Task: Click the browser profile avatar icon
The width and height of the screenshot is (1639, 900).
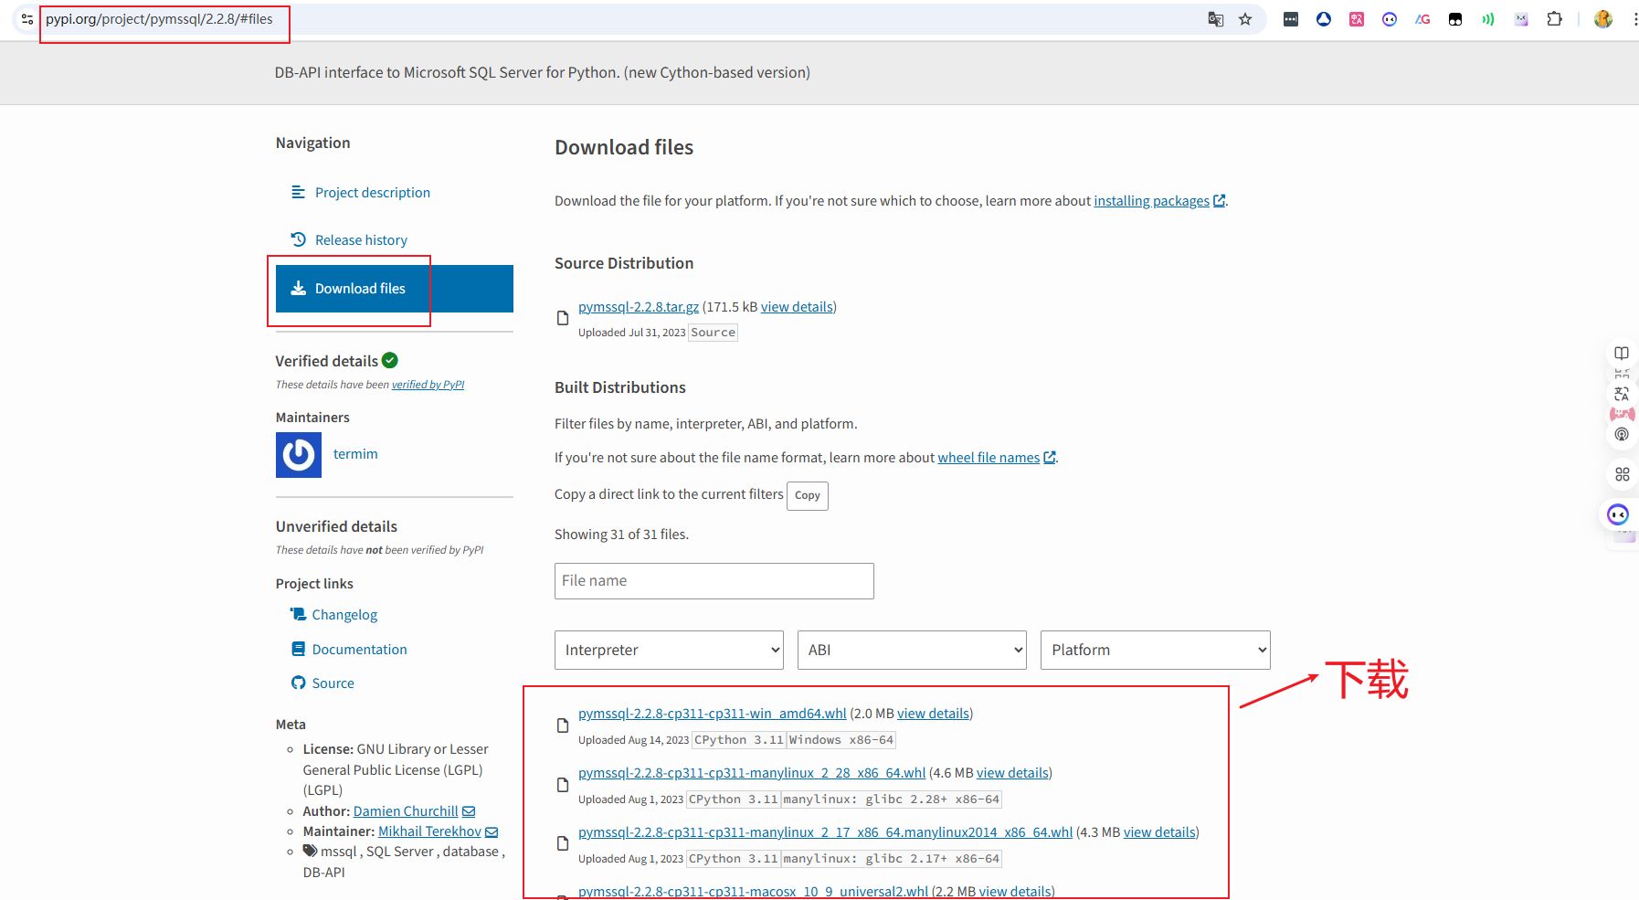Action: tap(1602, 19)
